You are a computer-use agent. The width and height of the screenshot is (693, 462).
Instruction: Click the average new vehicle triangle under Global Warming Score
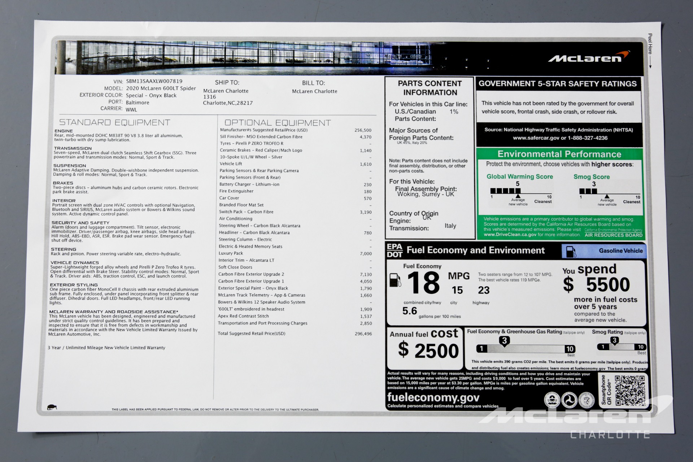518,196
